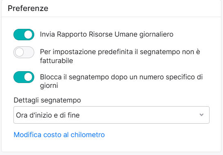Screen dimensions: 223x155
Task: Turn off the Blocca il segnatempo toggle
Action: pos(24,77)
